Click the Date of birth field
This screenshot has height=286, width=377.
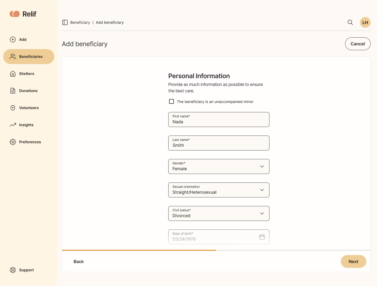pyautogui.click(x=219, y=237)
